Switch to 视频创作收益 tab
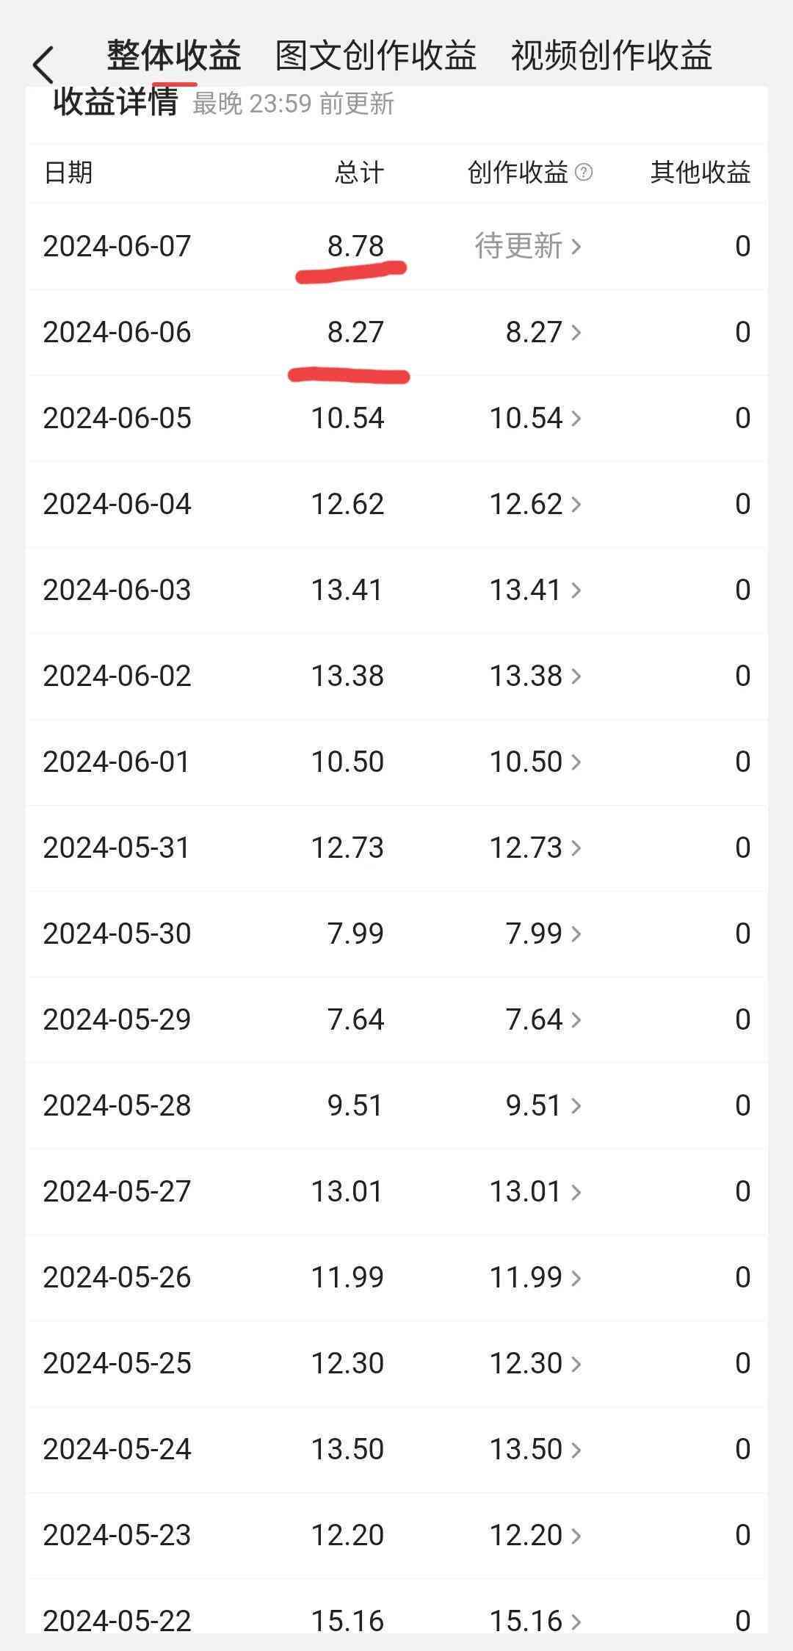Image resolution: width=793 pixels, height=1651 pixels. pos(612,56)
